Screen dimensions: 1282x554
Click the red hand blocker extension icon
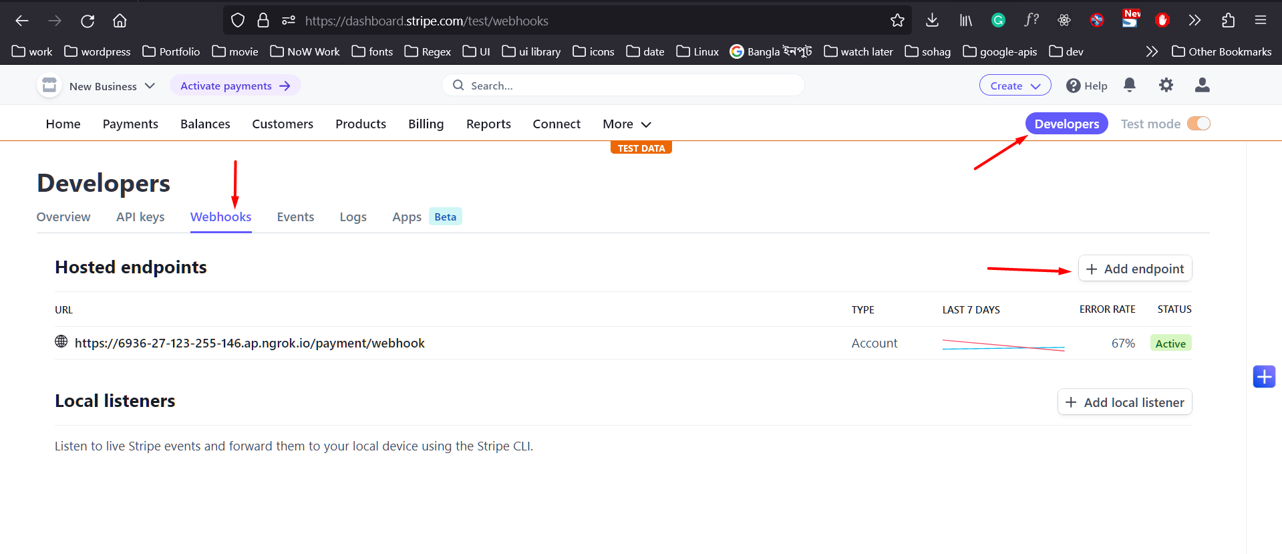point(1162,21)
